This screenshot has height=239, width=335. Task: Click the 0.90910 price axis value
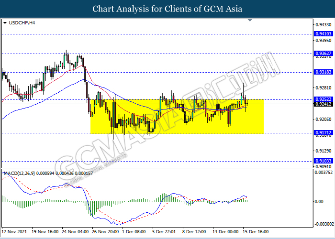coord(324,167)
